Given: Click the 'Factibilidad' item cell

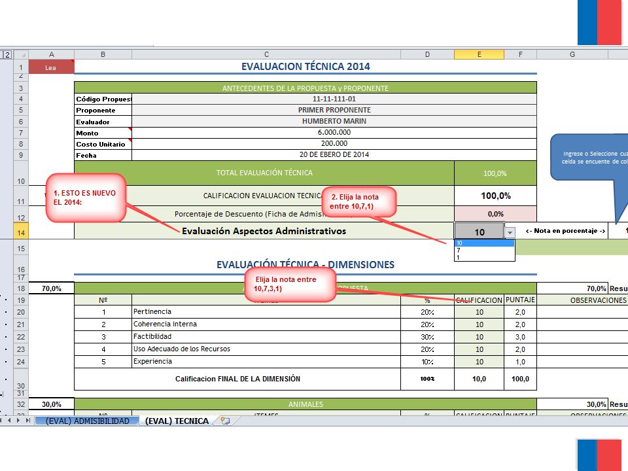Looking at the screenshot, I should click(x=266, y=337).
